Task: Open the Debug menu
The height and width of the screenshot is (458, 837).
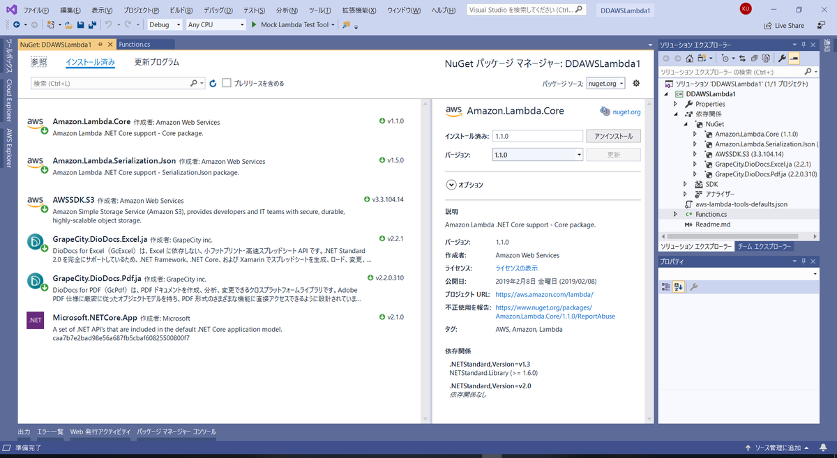Action: (218, 10)
